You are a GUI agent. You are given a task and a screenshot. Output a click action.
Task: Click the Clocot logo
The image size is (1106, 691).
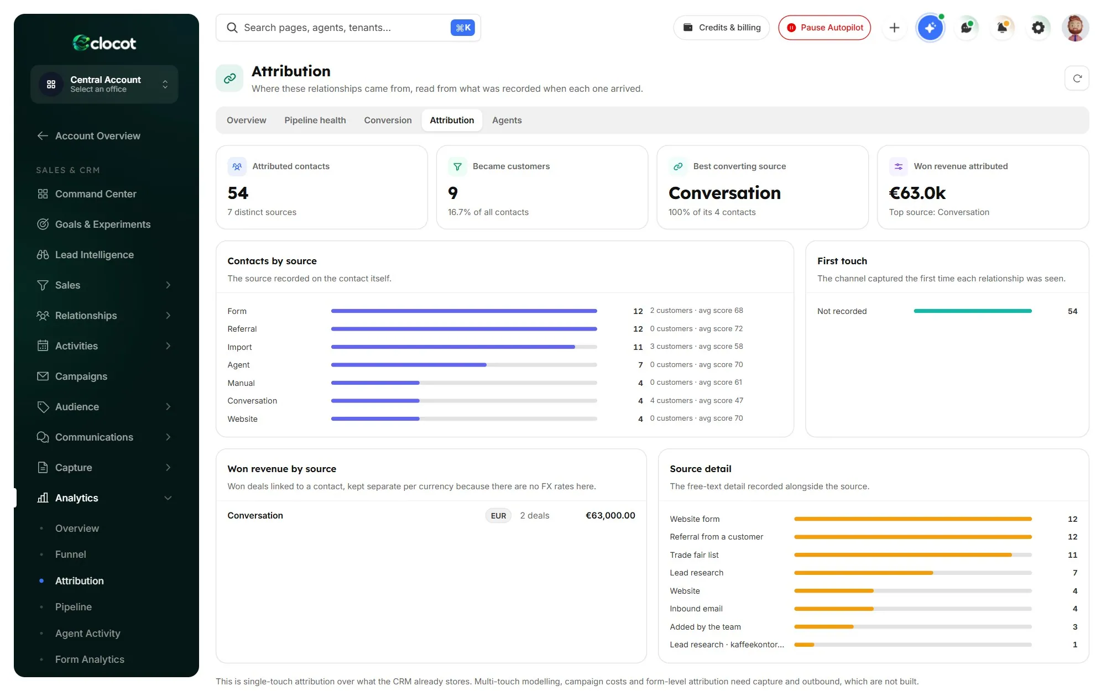[x=105, y=43]
